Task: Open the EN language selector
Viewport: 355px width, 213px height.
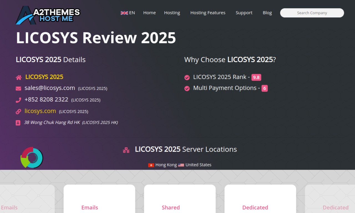Action: (128, 13)
